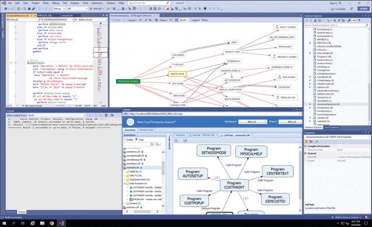The width and height of the screenshot is (372, 227).
Task: Open the Extensions menu
Action: click(x=97, y=3)
